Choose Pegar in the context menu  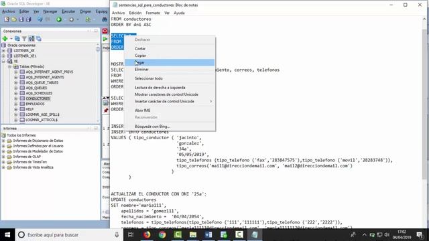[170, 62]
